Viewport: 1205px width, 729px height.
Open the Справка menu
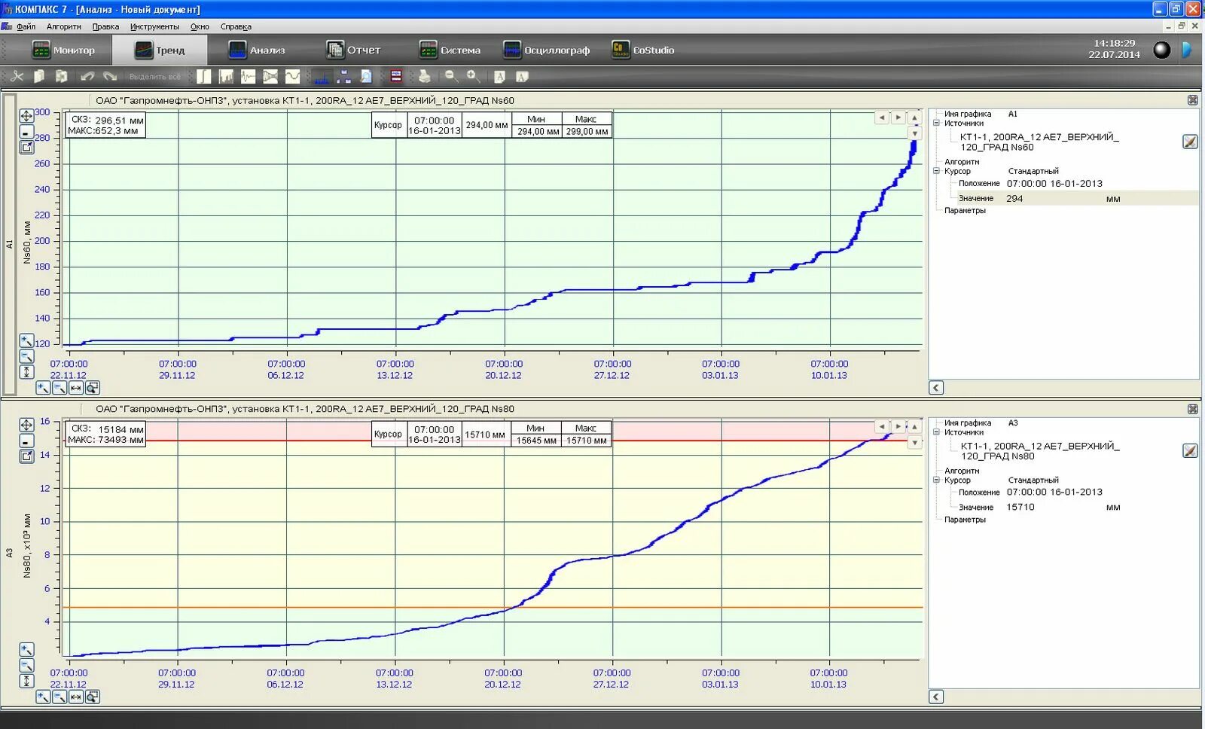pyautogui.click(x=236, y=26)
